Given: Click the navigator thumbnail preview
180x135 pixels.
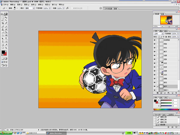Looking at the screenshot, I should 166,20.
